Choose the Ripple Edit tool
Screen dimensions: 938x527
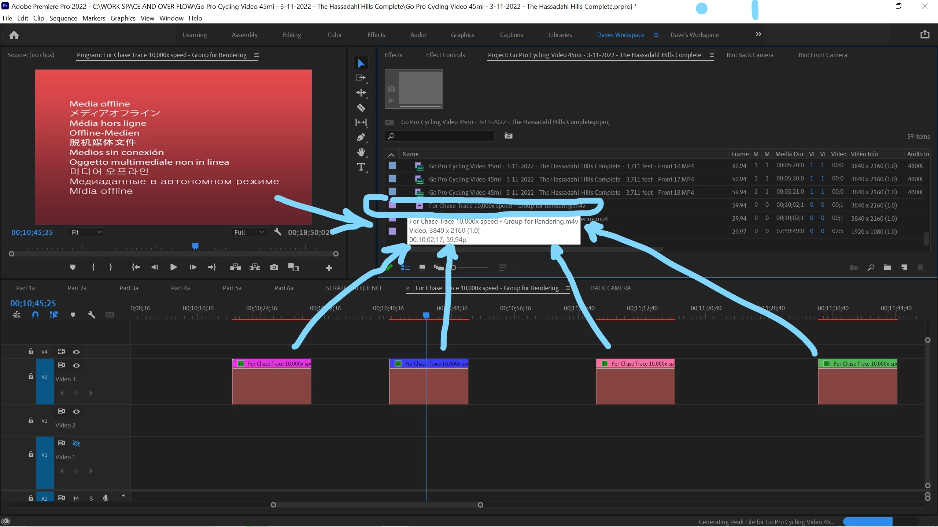361,93
